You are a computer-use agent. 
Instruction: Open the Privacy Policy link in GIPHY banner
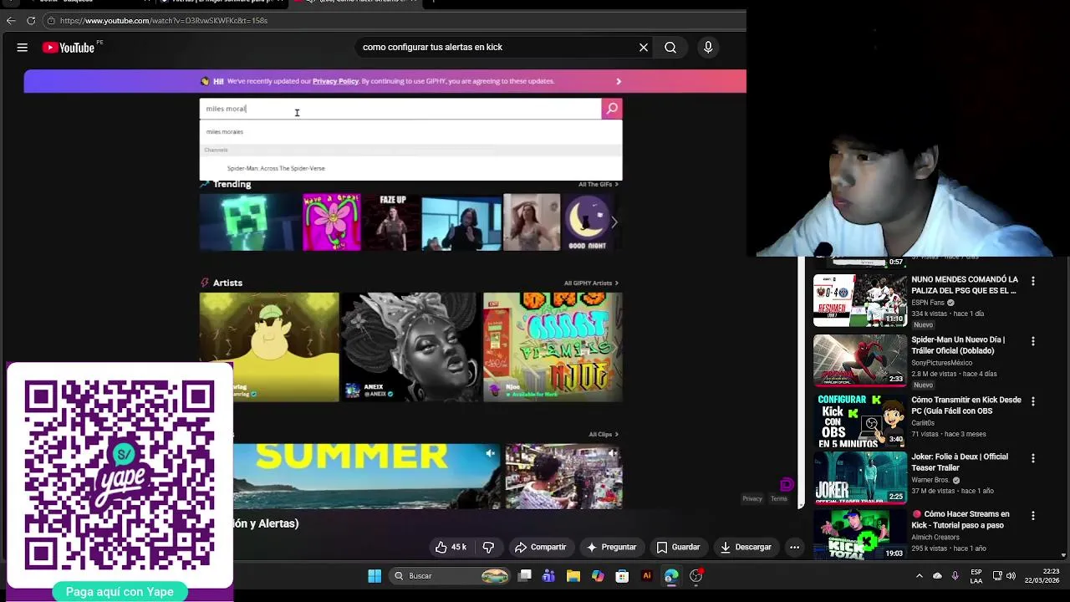335,81
